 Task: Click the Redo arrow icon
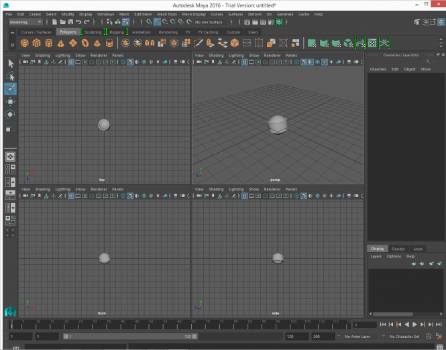coord(87,22)
